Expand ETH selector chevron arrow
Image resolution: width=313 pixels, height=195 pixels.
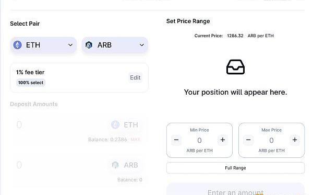(x=70, y=45)
